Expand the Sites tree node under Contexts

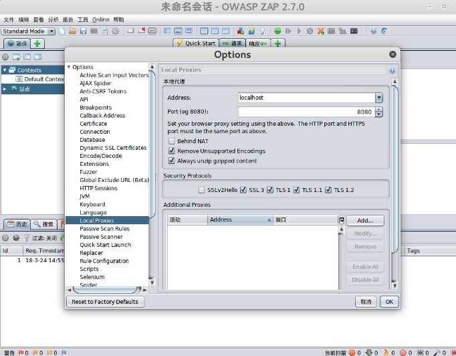tap(5, 89)
